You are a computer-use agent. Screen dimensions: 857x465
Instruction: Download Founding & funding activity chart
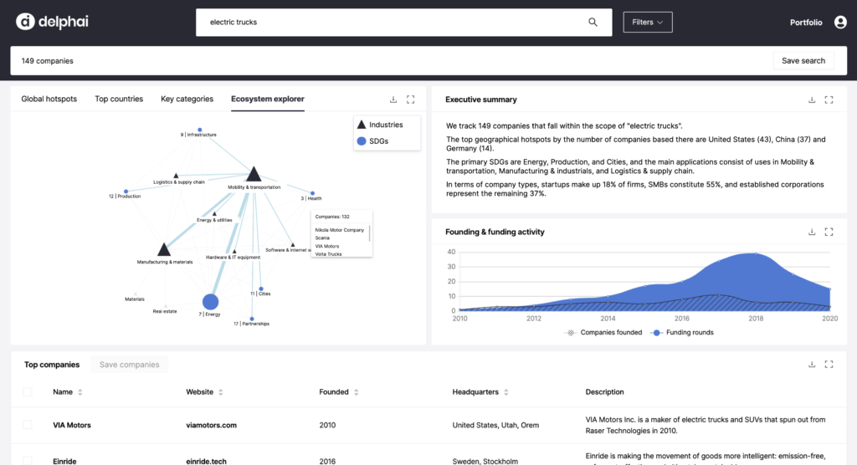pyautogui.click(x=812, y=232)
